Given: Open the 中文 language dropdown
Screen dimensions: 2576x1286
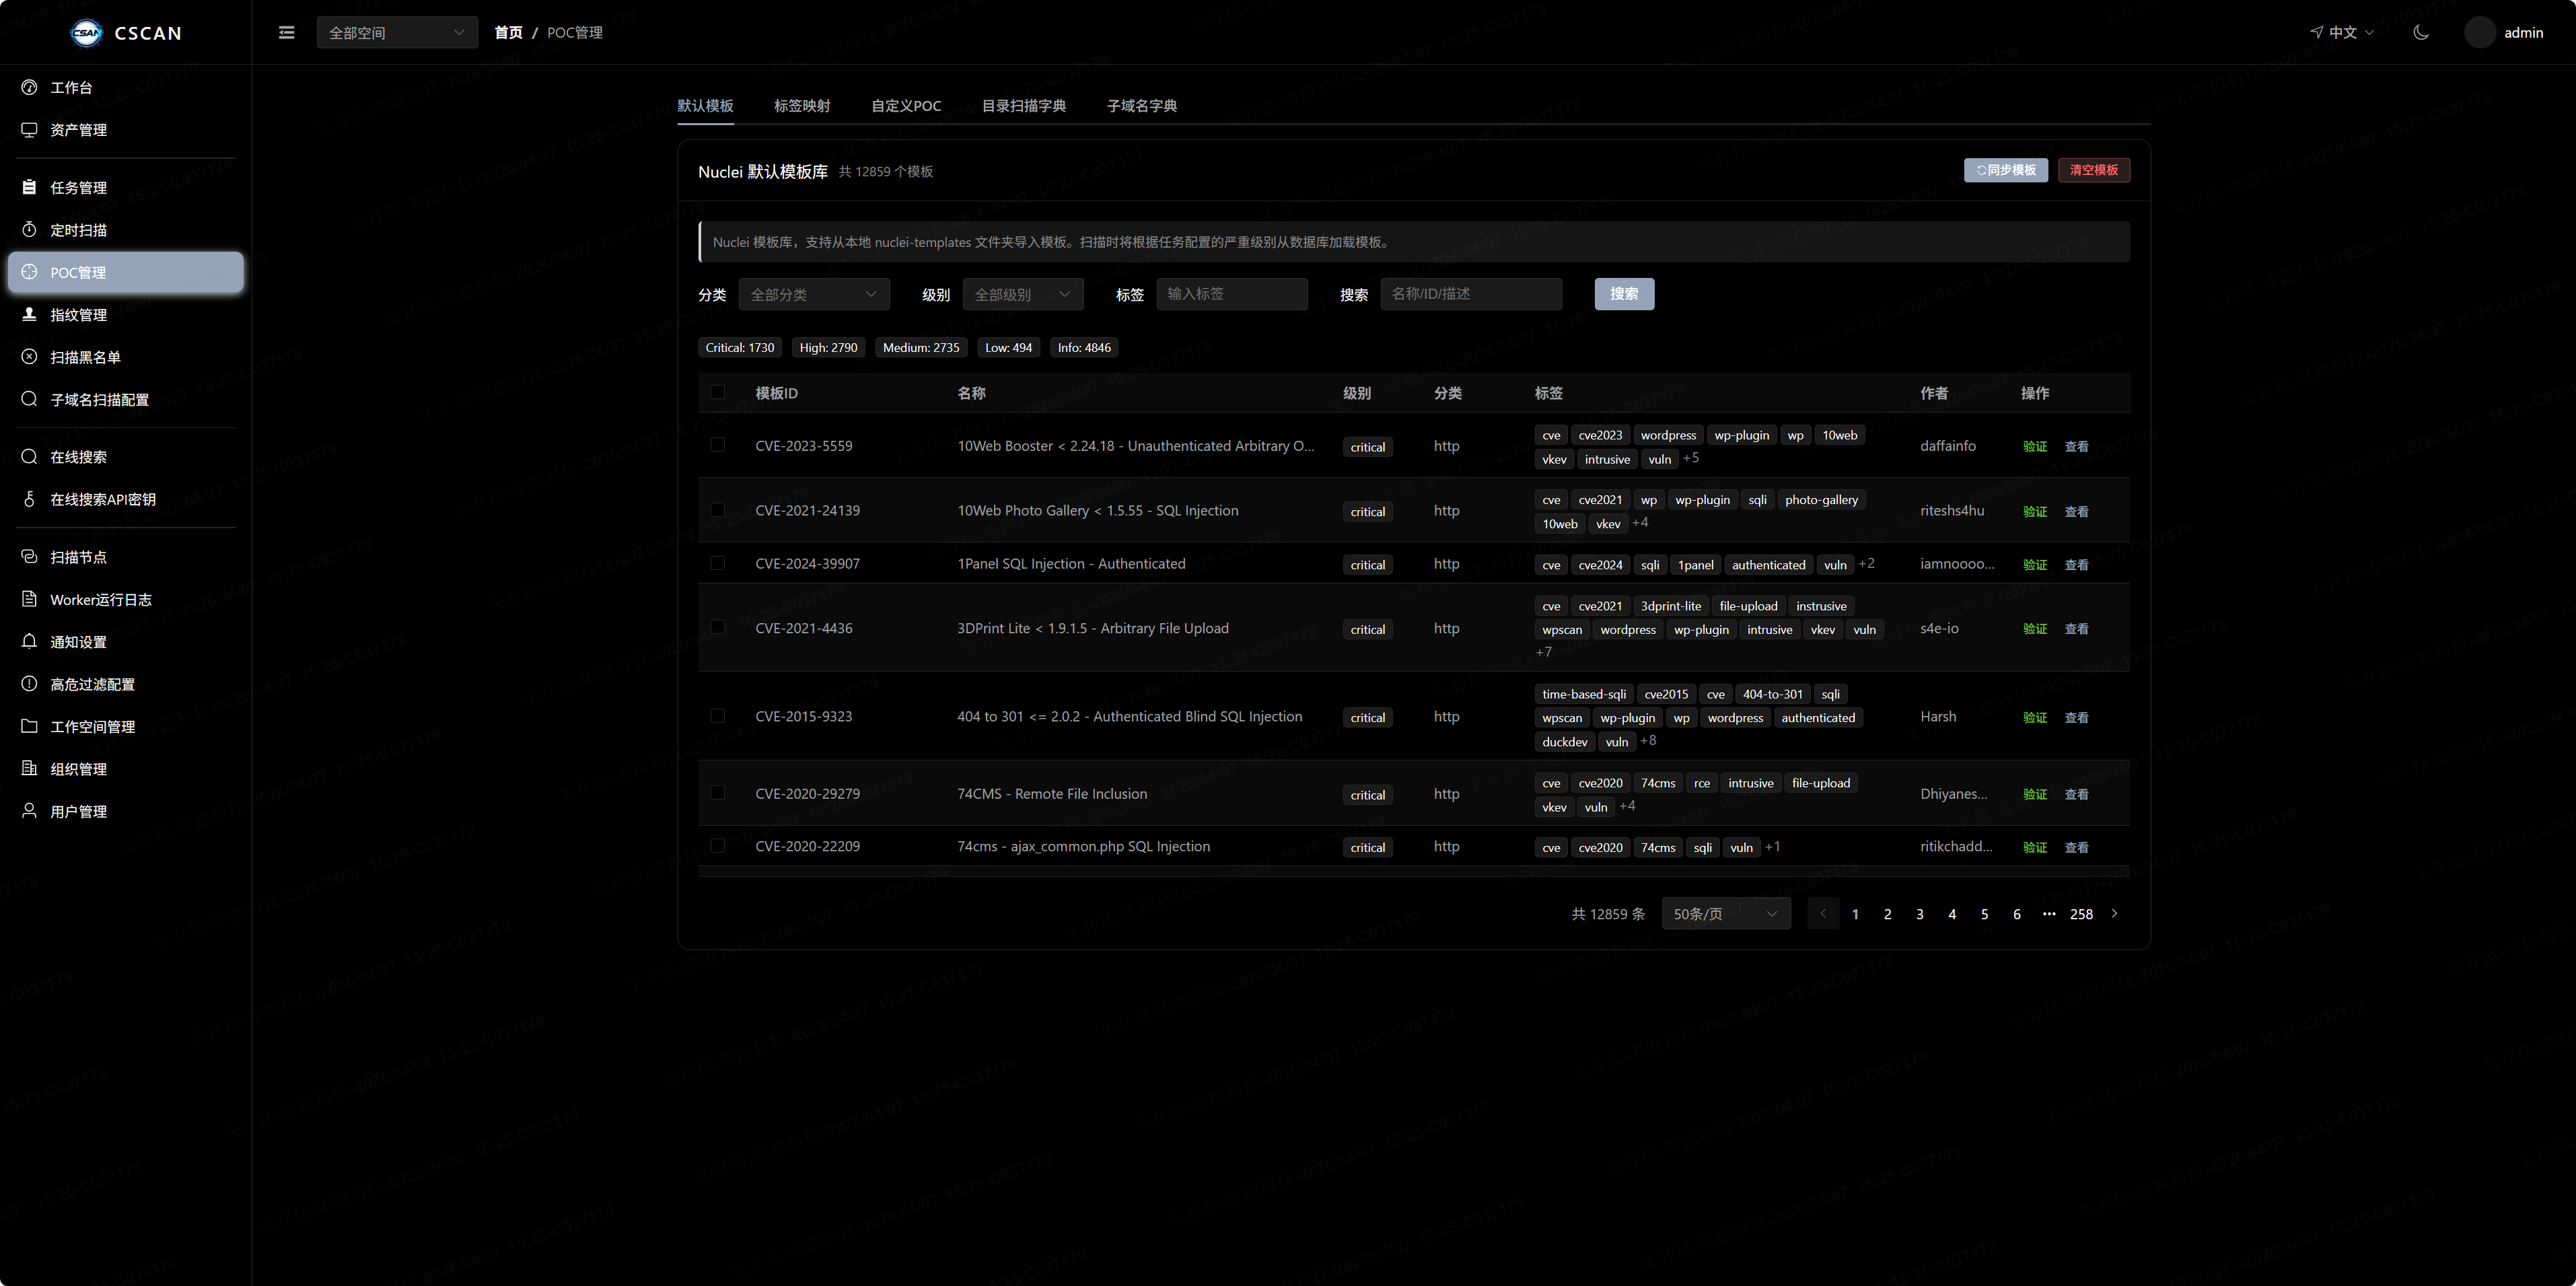Looking at the screenshot, I should [2342, 32].
